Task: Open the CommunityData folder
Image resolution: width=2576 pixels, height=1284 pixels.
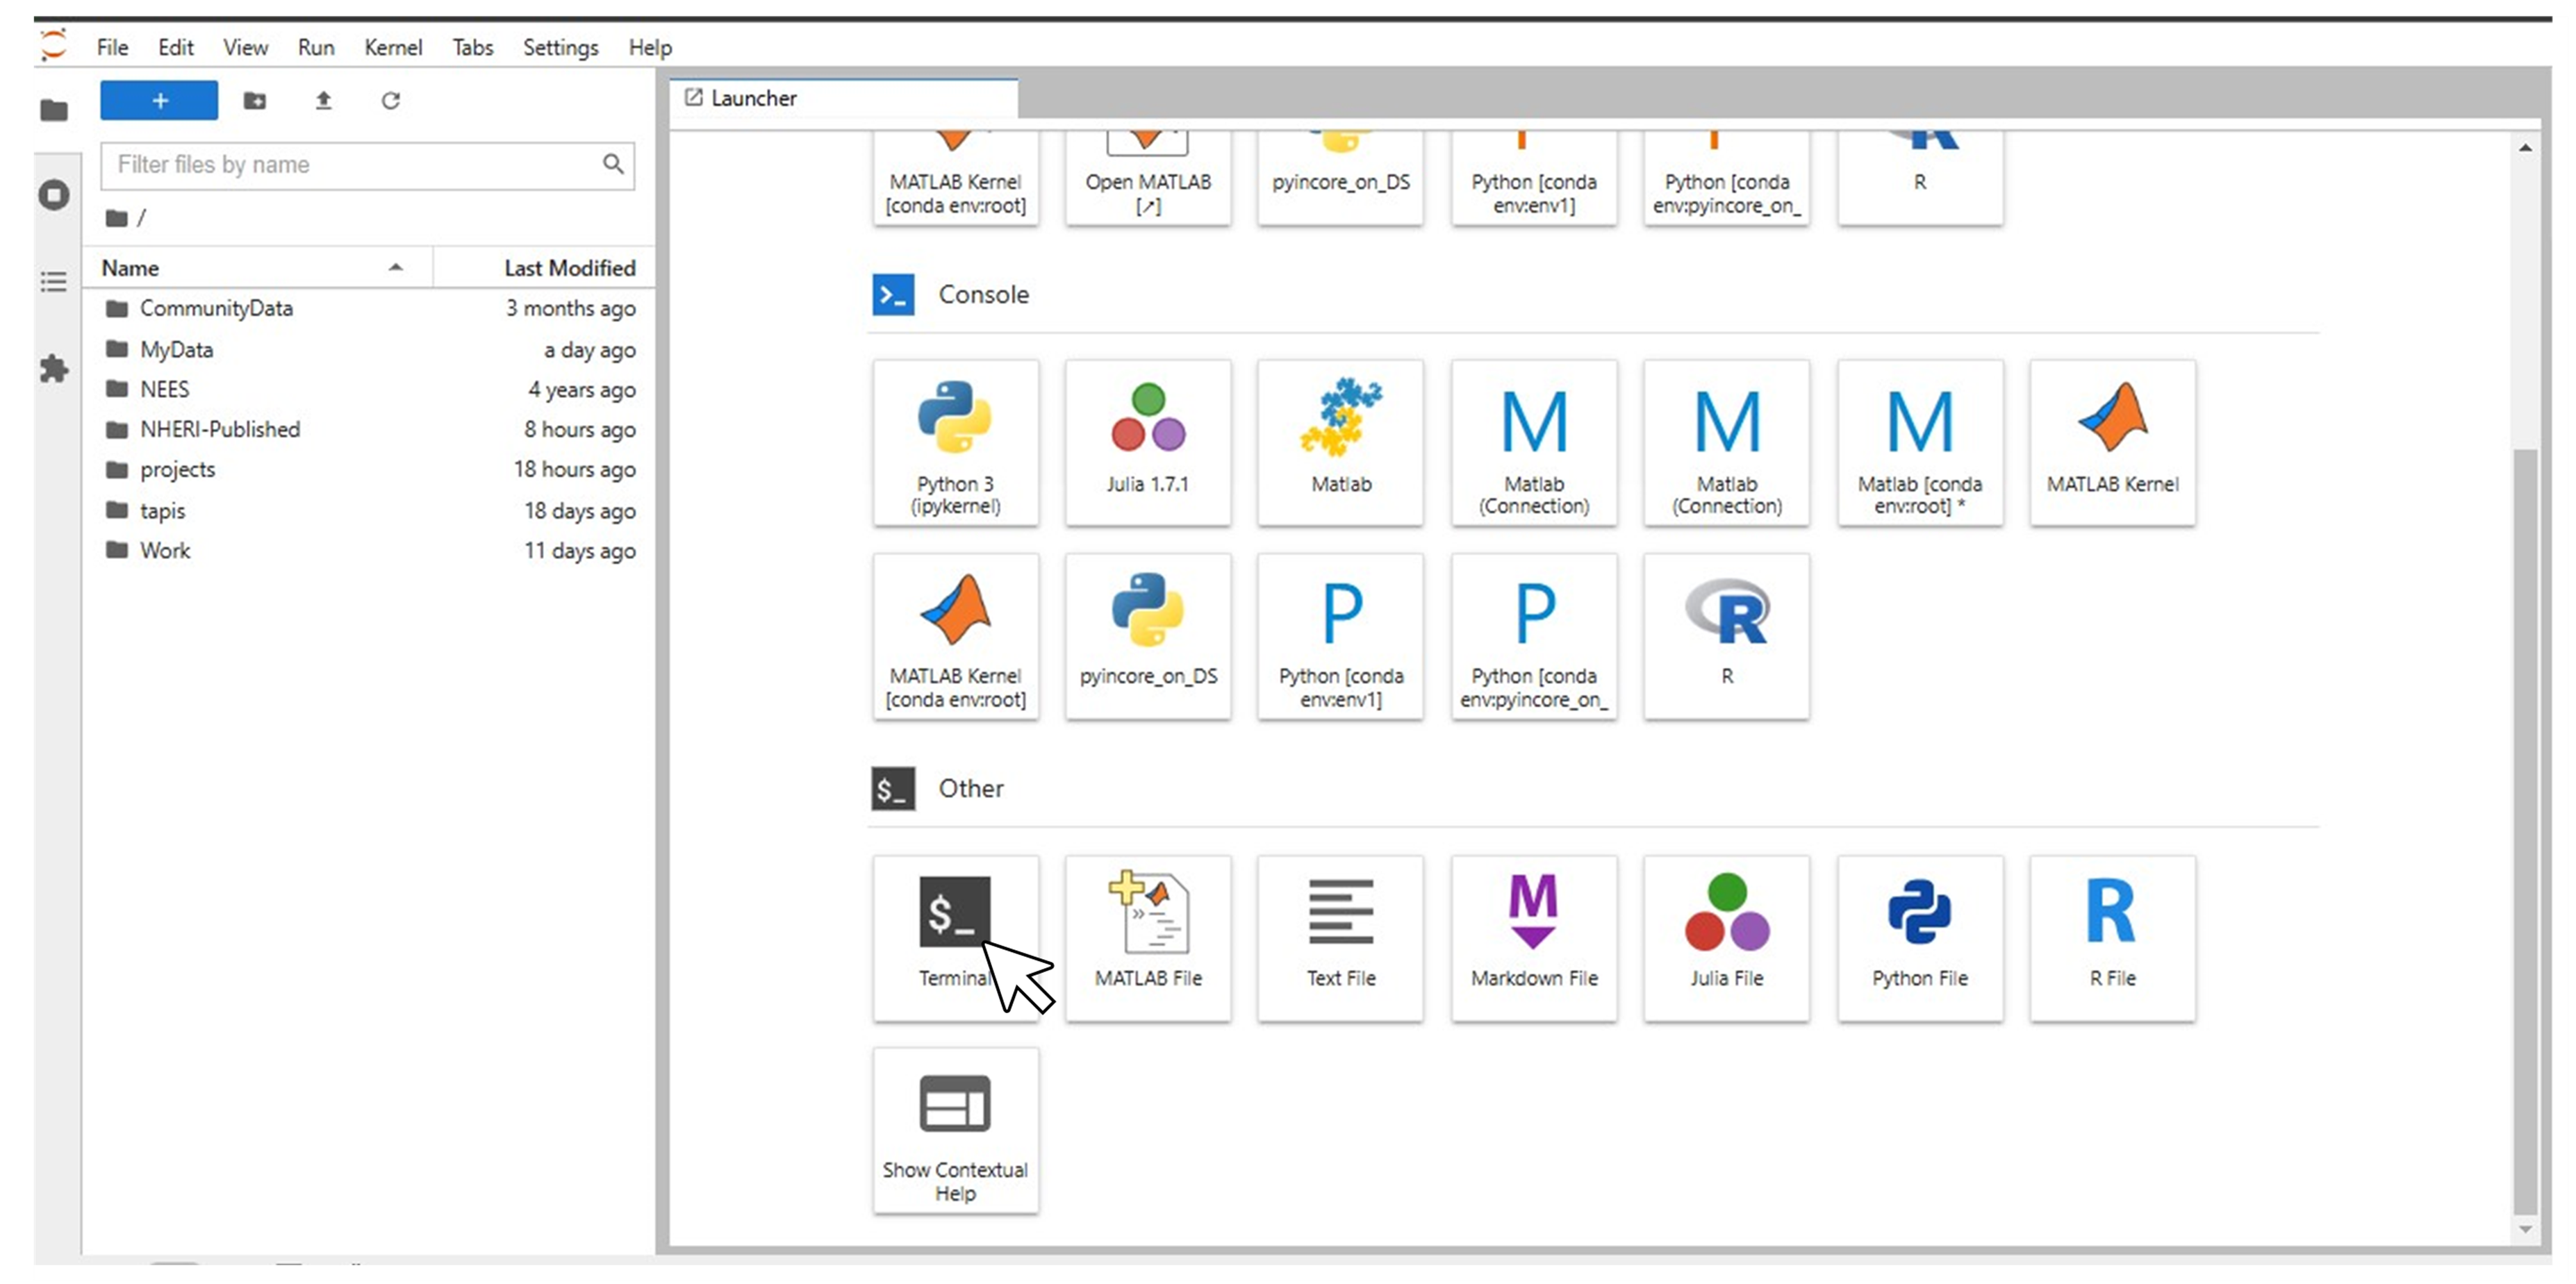Action: pos(216,308)
